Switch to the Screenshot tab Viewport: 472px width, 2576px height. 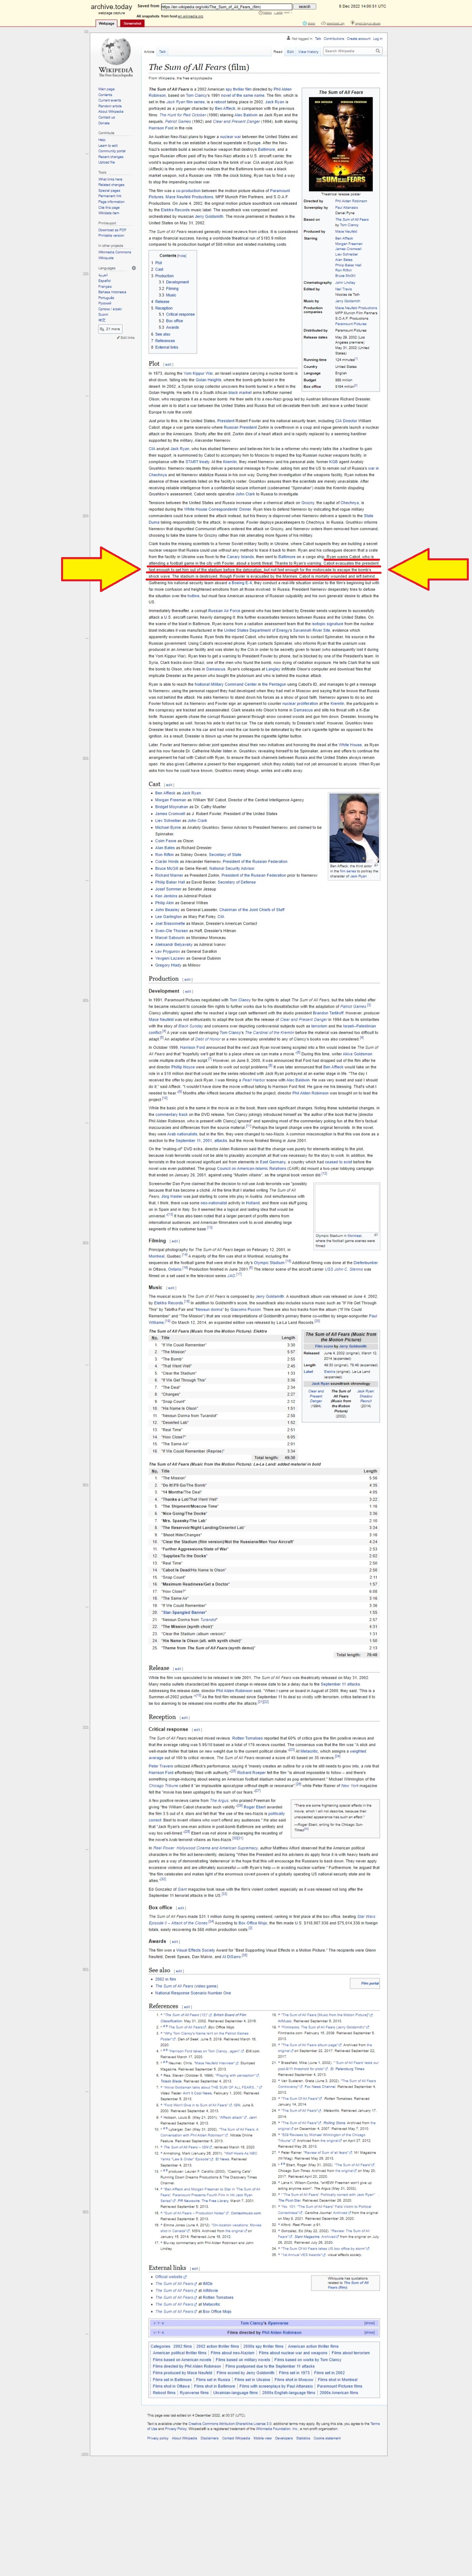pyautogui.click(x=132, y=23)
